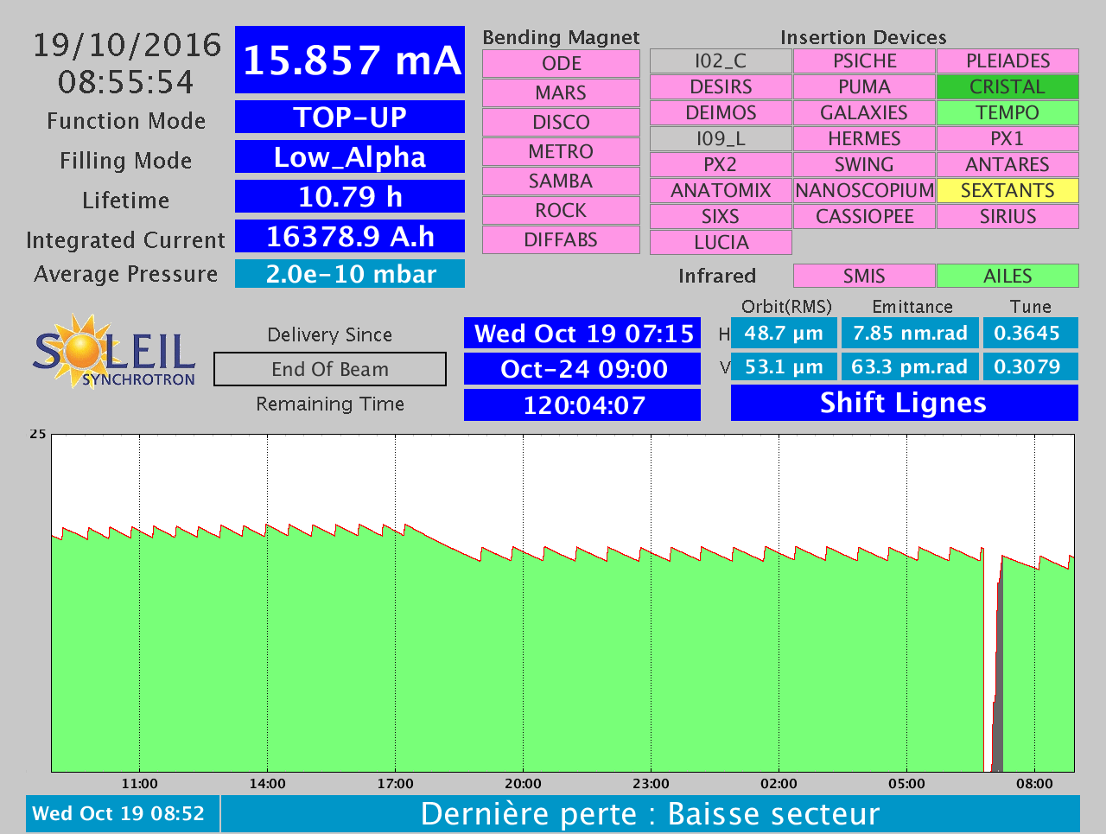
Task: Select the SIXS beamline box
Action: (x=721, y=216)
